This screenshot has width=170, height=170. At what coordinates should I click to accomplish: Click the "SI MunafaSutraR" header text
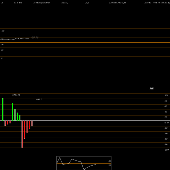42,3
